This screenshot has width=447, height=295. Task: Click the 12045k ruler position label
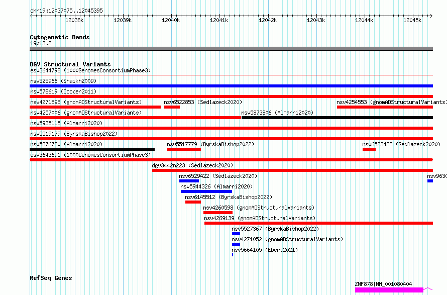click(412, 20)
